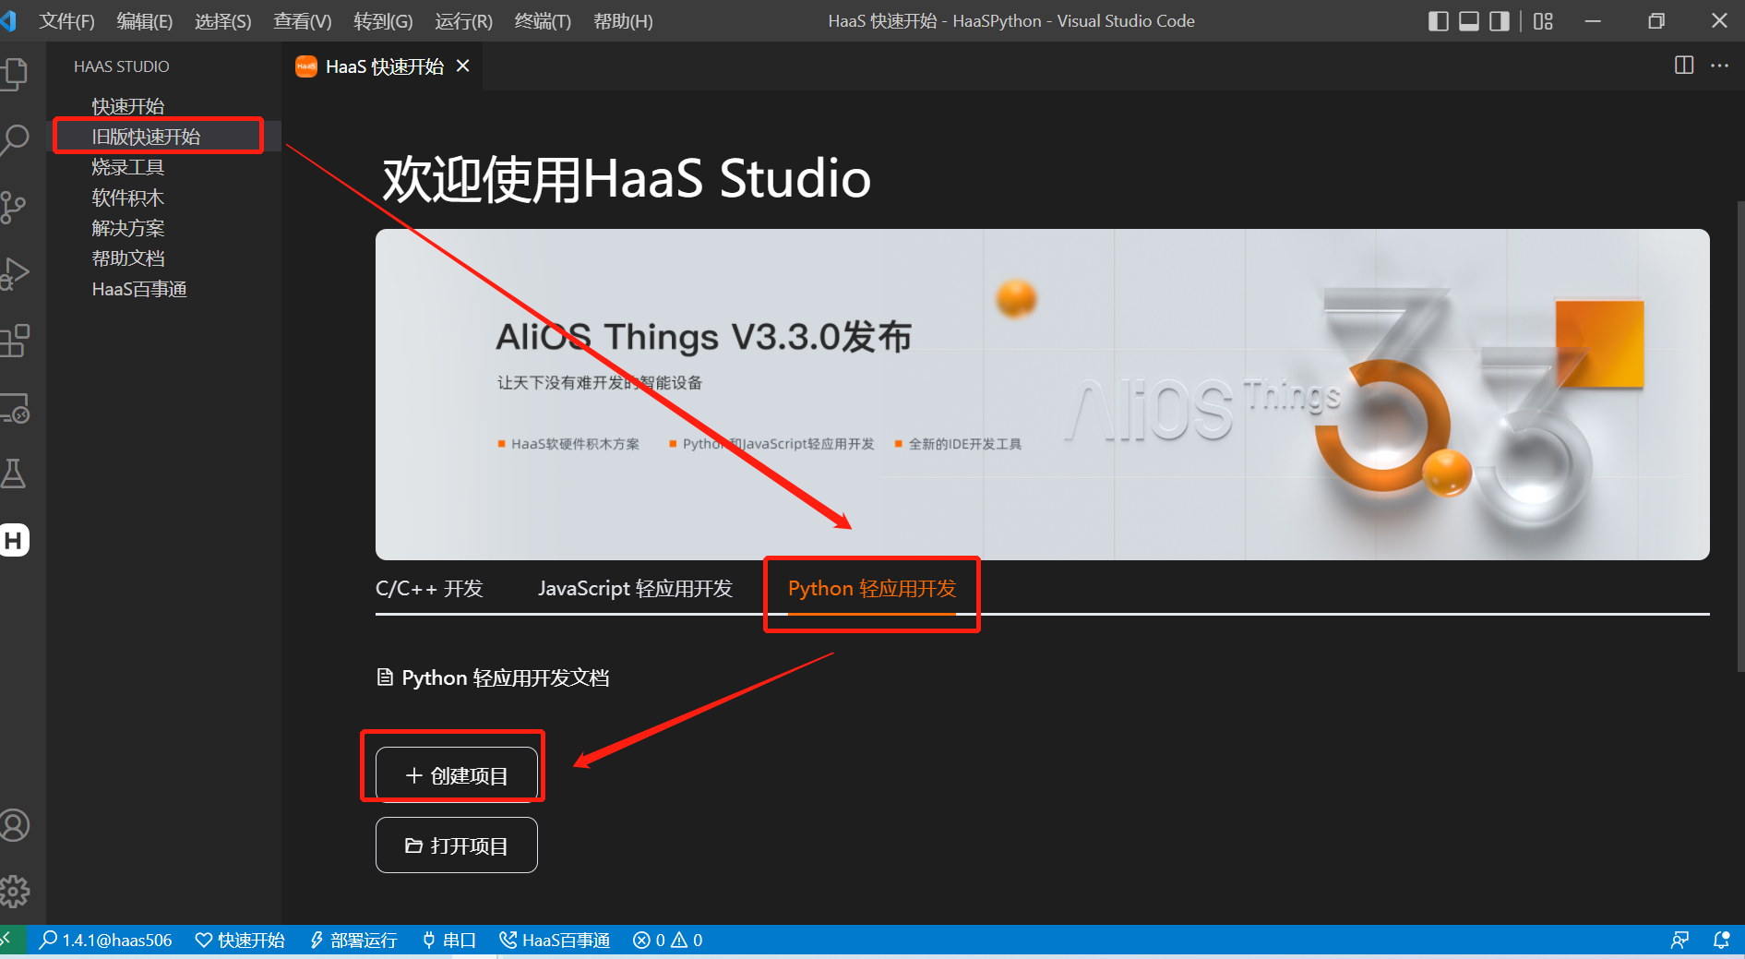Select 帮助文档 in the sidebar

click(x=164, y=258)
